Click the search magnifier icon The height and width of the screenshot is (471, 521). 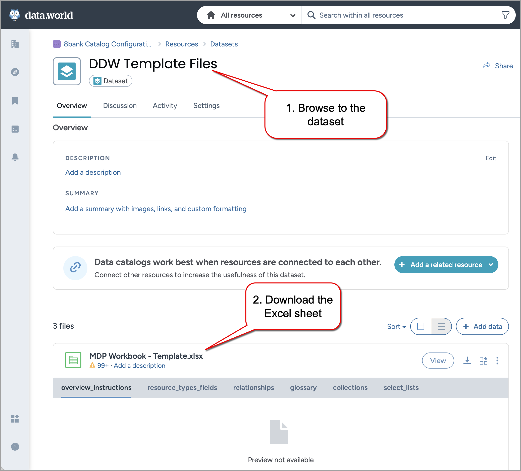[x=311, y=15]
